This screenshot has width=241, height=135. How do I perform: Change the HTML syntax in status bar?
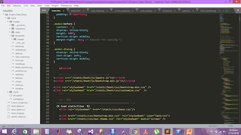pos(231,126)
